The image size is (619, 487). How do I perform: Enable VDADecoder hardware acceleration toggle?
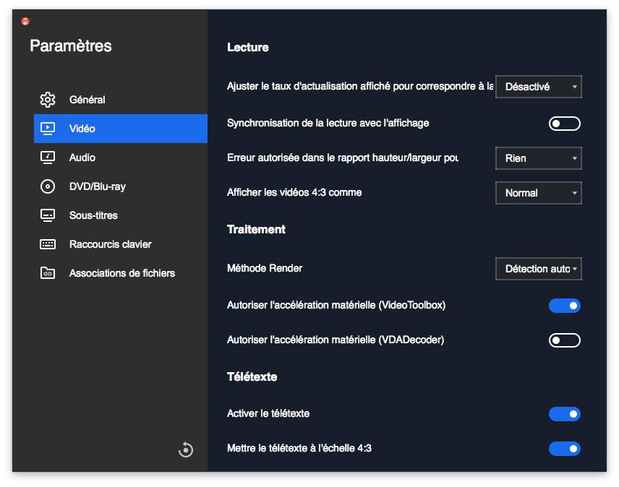point(564,340)
